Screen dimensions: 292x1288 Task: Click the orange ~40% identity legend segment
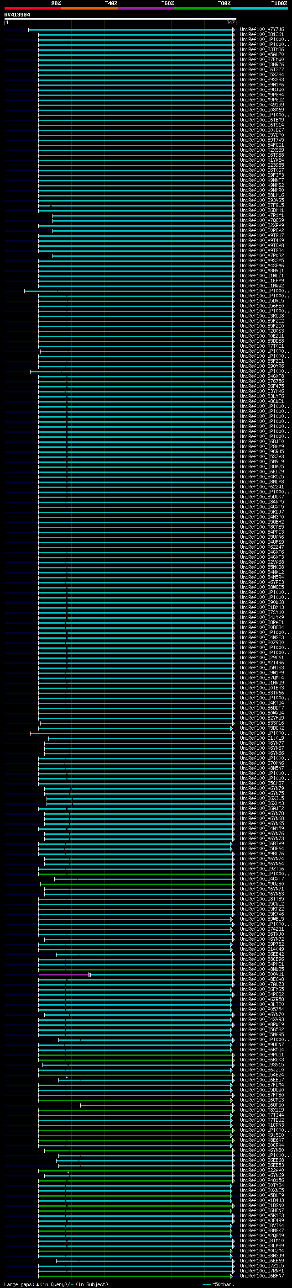click(89, 9)
